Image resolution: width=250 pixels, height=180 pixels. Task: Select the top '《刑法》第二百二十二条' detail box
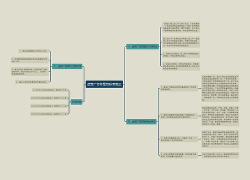click(181, 27)
